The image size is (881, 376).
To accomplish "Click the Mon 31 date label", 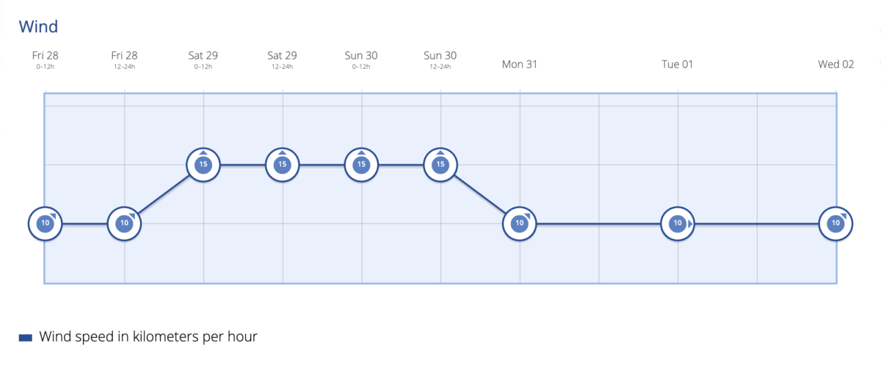I will click(x=520, y=64).
